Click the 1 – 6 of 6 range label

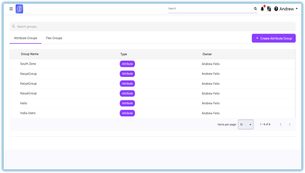tap(265, 124)
